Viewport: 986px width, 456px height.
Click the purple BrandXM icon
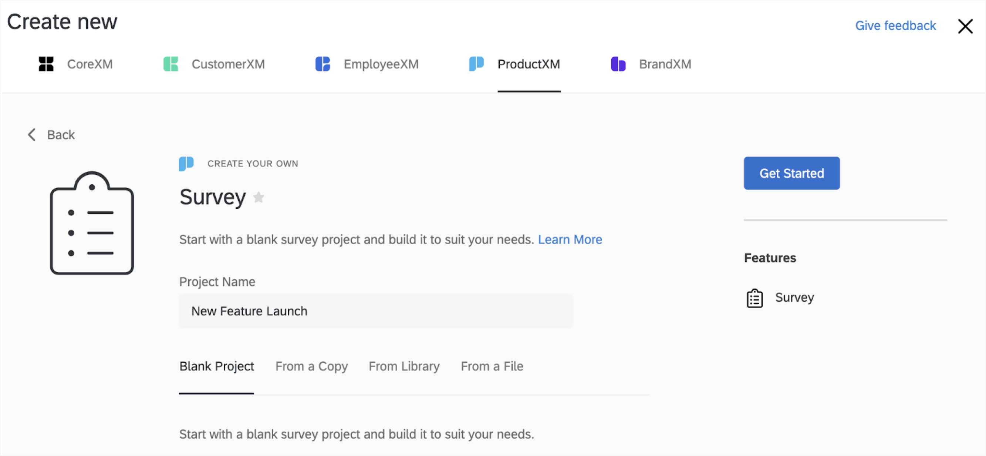[x=618, y=64]
